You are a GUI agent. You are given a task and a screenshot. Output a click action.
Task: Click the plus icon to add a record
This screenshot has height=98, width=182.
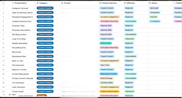[x=4, y=94]
